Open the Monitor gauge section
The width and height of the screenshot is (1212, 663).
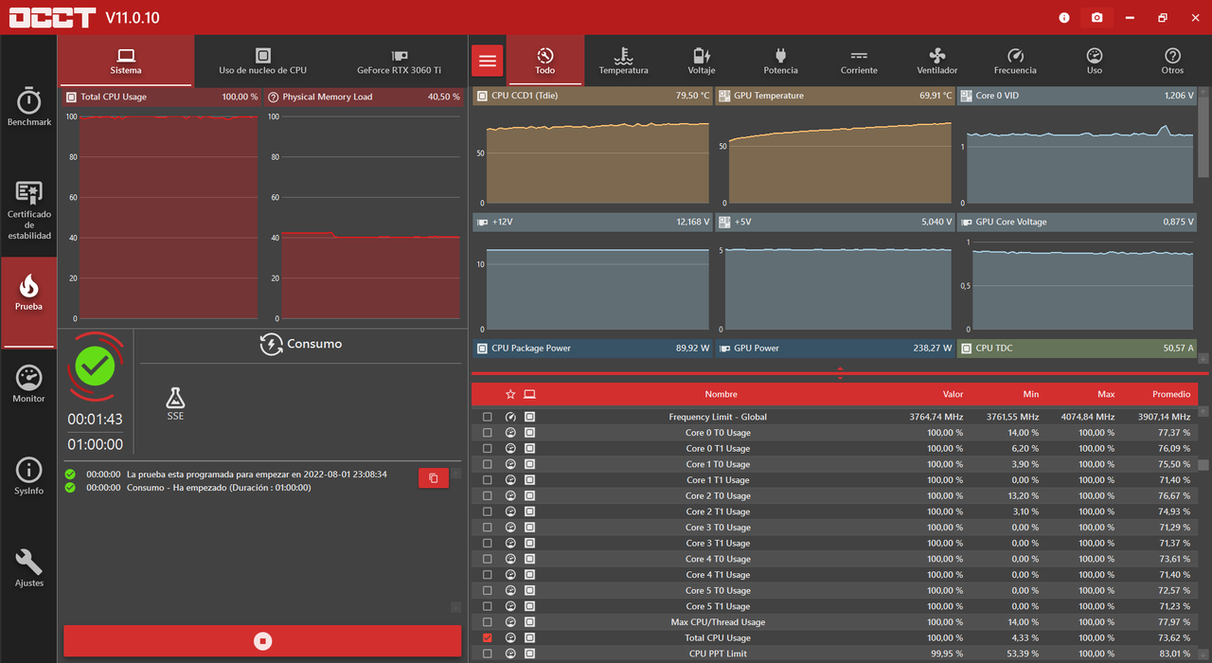coord(29,384)
